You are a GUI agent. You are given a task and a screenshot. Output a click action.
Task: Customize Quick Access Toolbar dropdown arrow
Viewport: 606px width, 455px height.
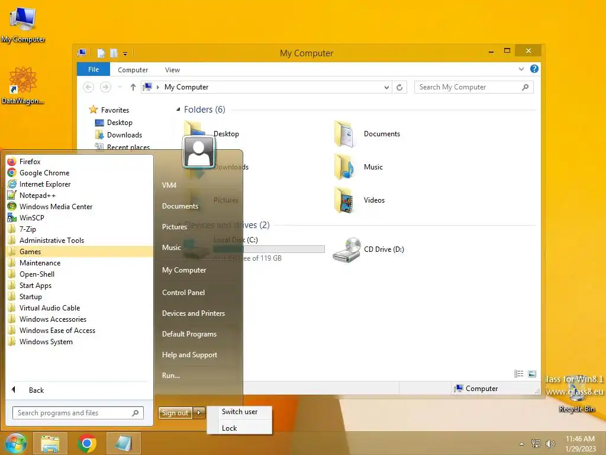(125, 53)
